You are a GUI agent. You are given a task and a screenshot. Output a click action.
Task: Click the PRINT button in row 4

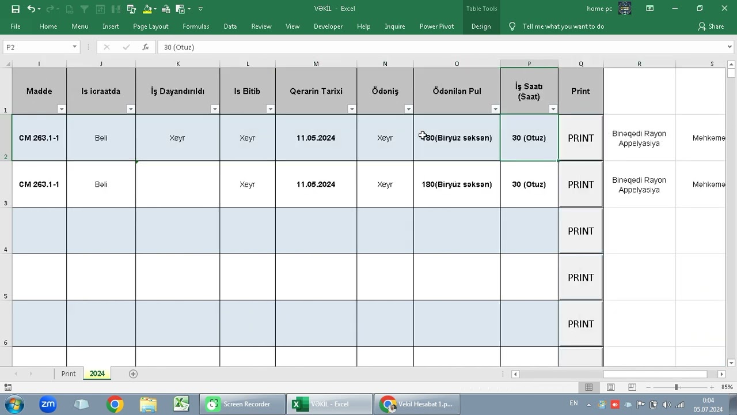(580, 231)
